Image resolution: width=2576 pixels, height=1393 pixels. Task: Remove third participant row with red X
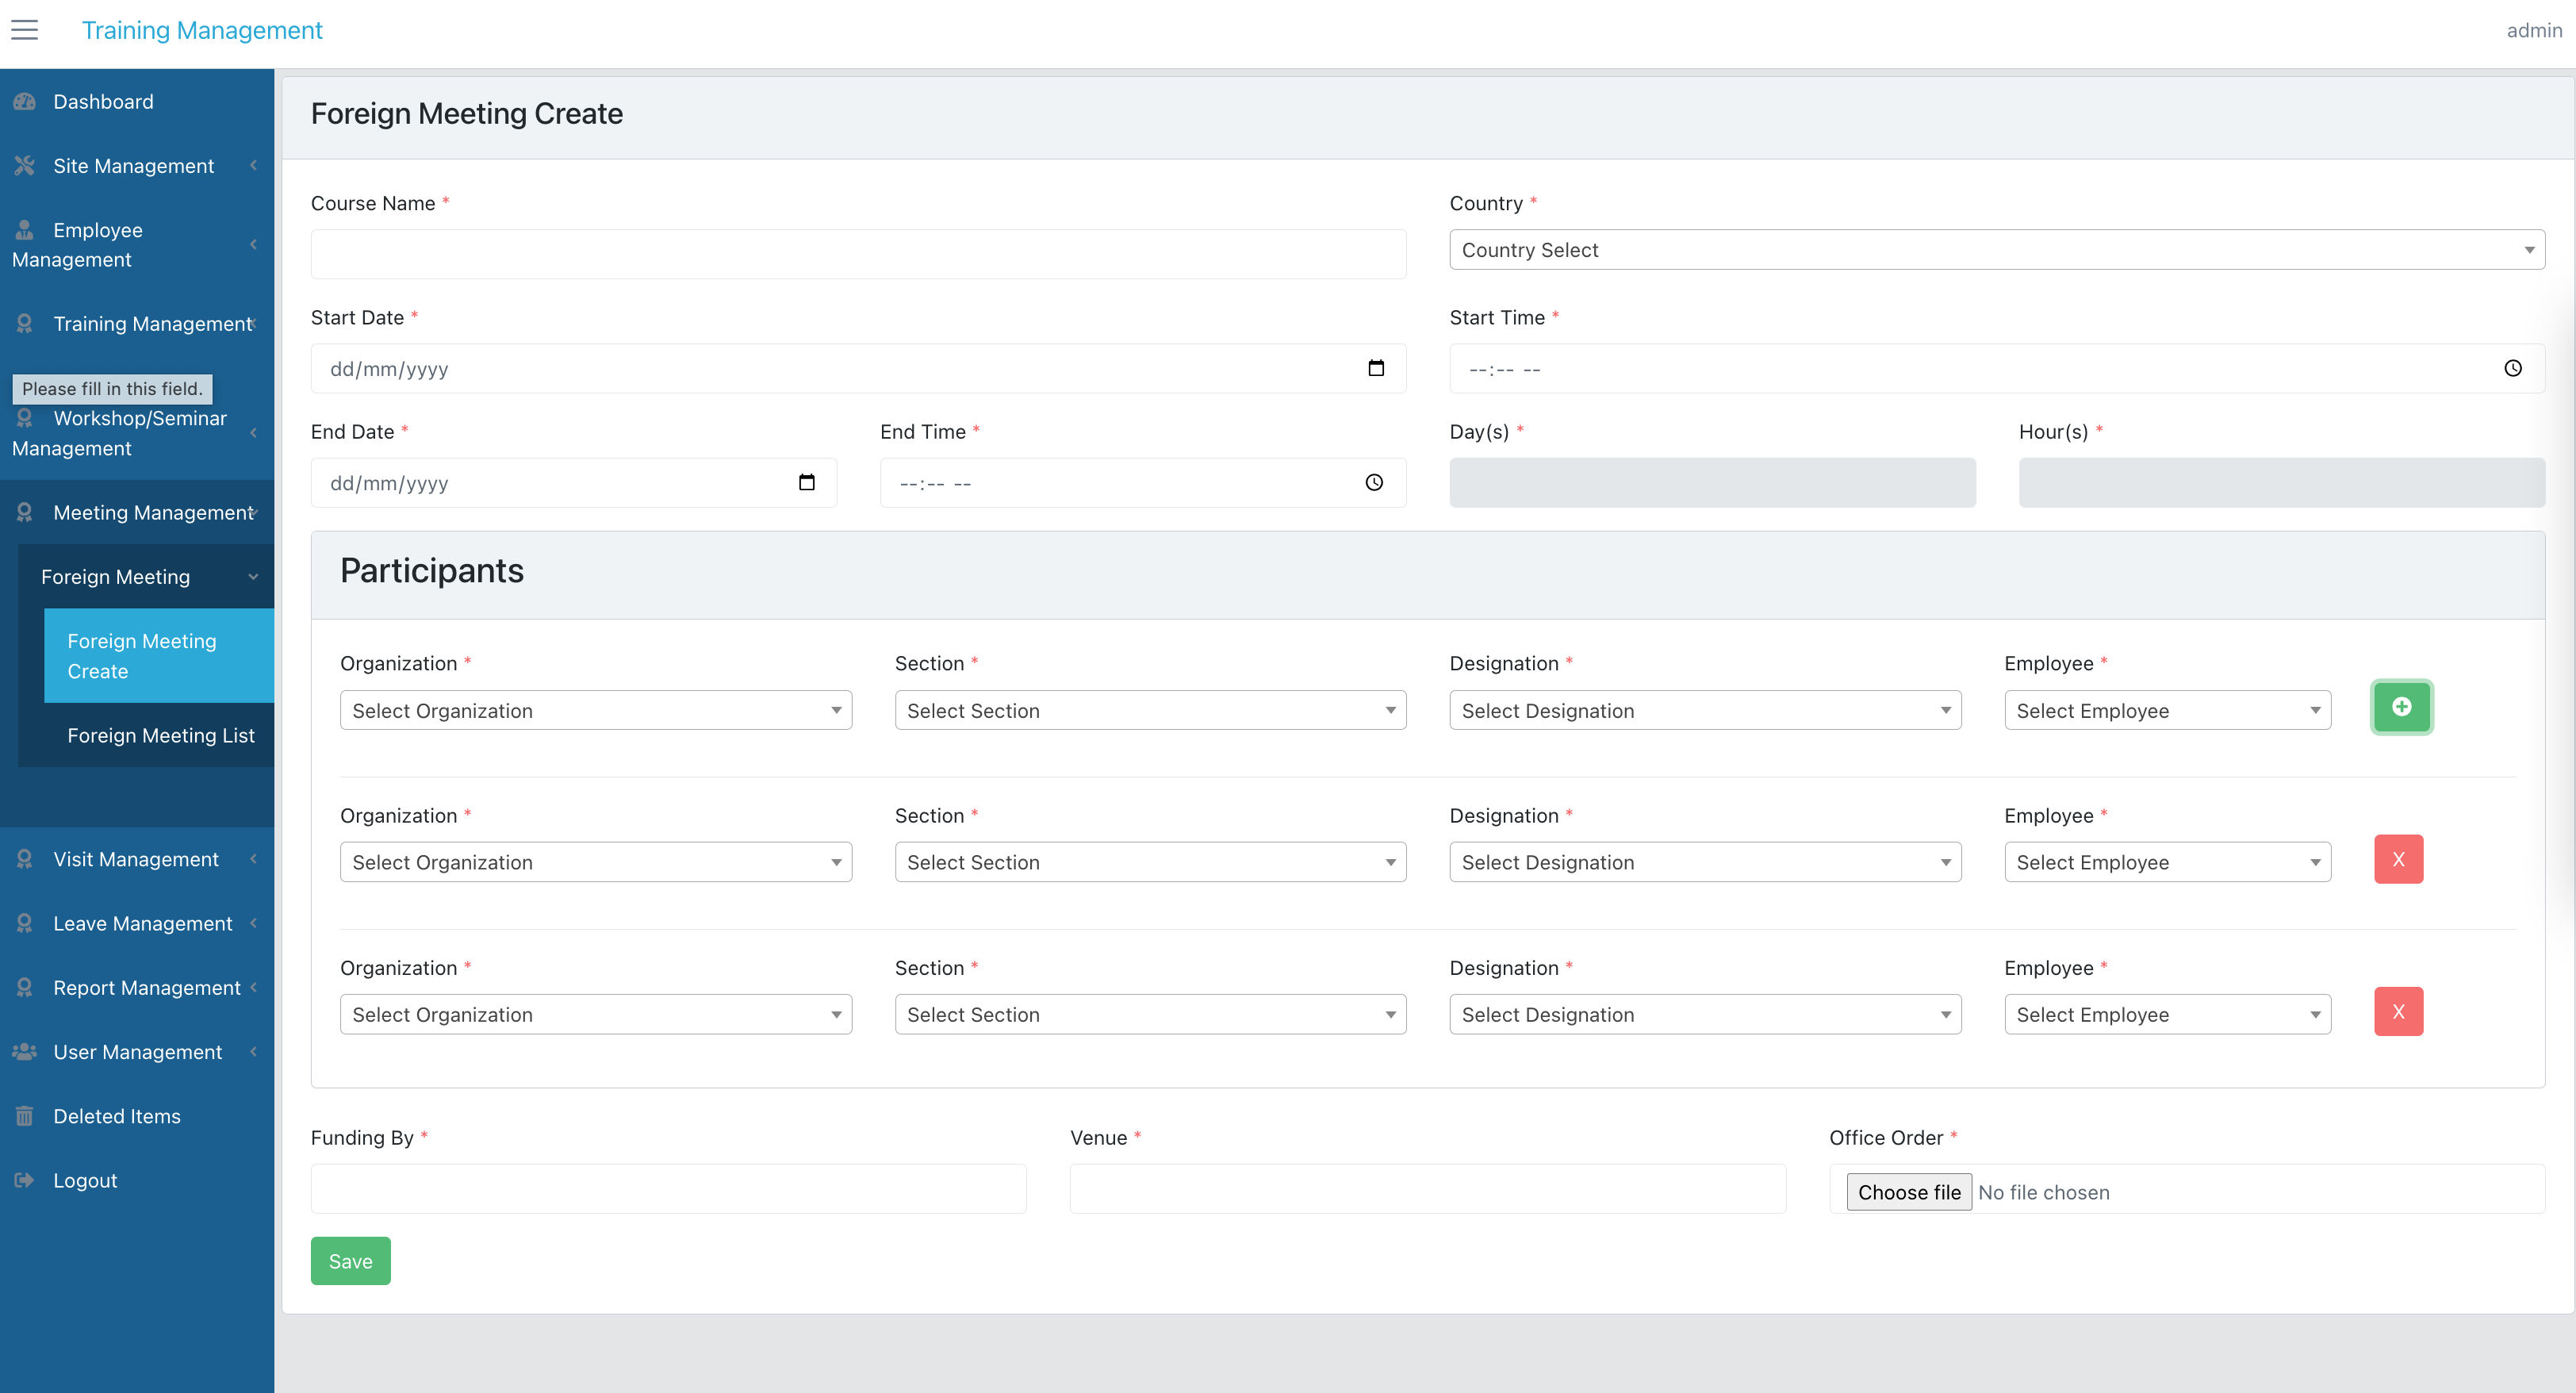[x=2398, y=1011]
